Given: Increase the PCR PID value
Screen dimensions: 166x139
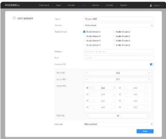Looking at the screenshot, I should 149,116.
